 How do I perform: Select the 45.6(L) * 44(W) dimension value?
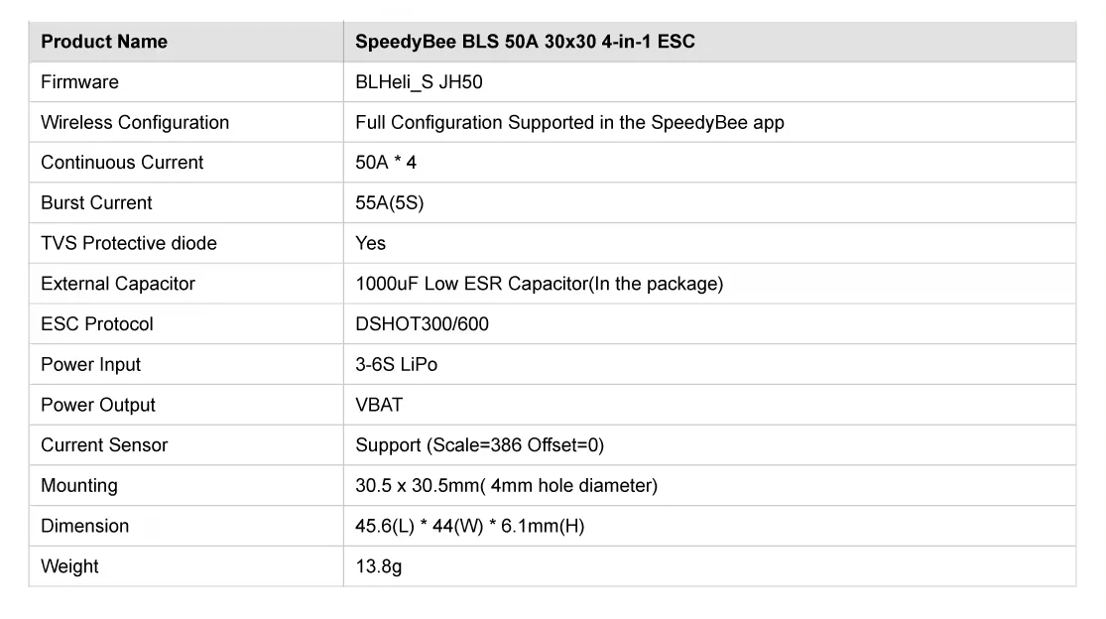point(469,527)
